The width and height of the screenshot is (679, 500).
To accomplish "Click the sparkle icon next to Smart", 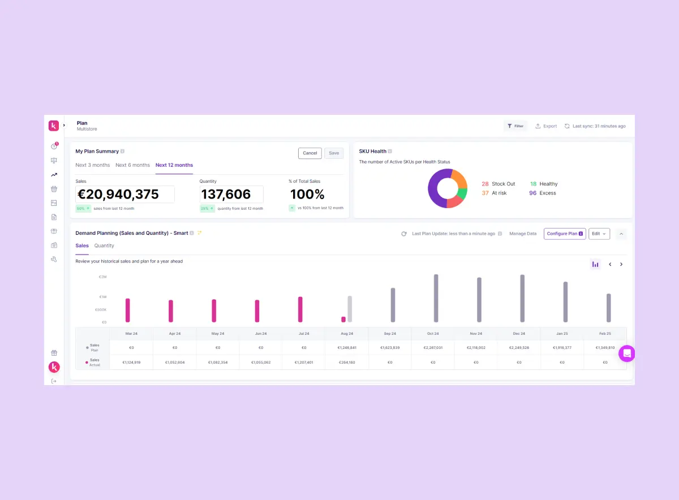I will coord(199,233).
